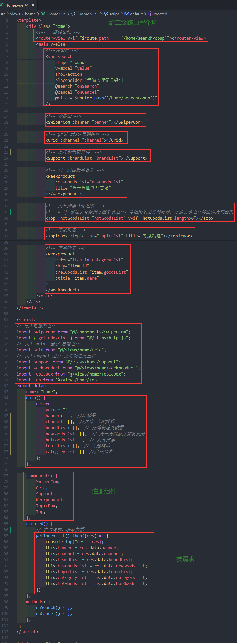This screenshot has width=237, height=643.
Task: Click the @search="onSearch" handler
Action: click(x=77, y=86)
